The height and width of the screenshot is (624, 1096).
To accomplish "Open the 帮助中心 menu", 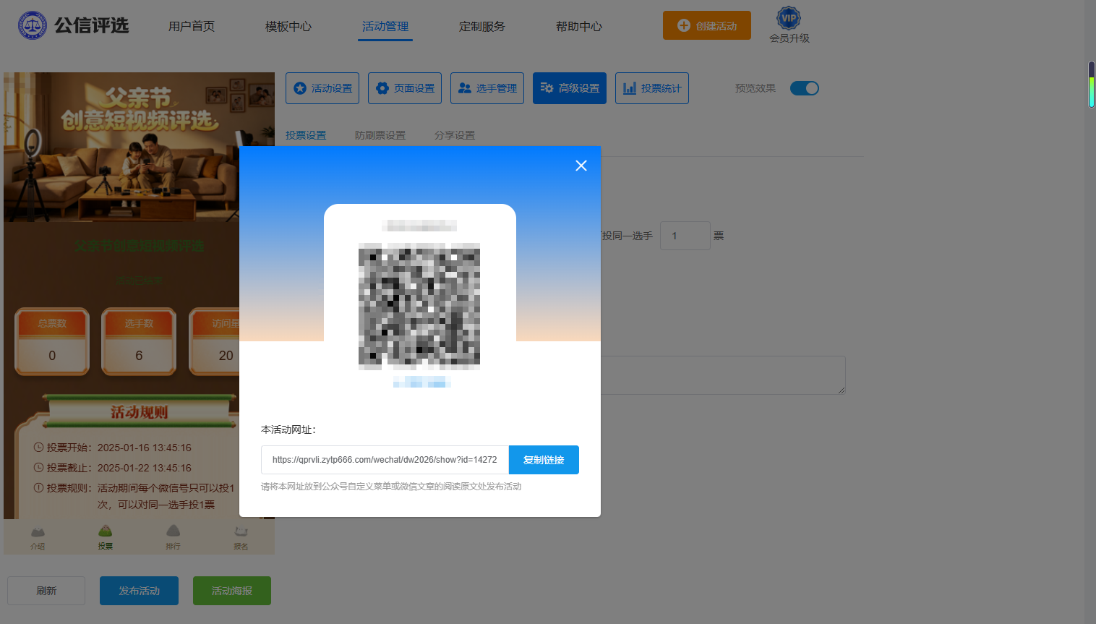I will pos(579,26).
